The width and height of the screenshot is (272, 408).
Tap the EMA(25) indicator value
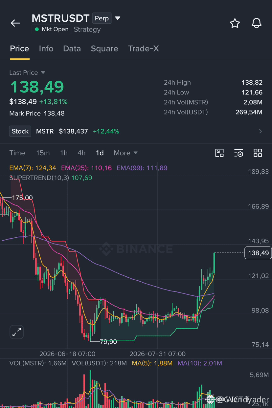[x=86, y=168]
